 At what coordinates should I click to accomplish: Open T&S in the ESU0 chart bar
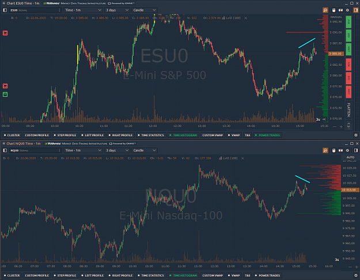click(x=248, y=135)
